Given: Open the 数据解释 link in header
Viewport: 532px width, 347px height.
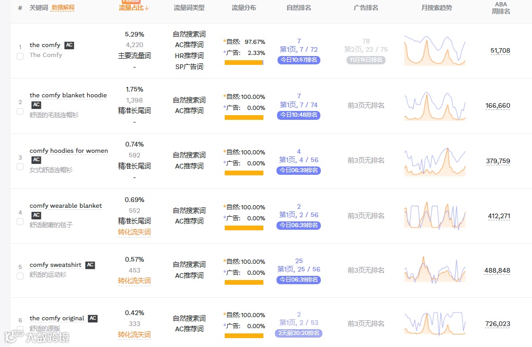Looking at the screenshot, I should (x=63, y=8).
